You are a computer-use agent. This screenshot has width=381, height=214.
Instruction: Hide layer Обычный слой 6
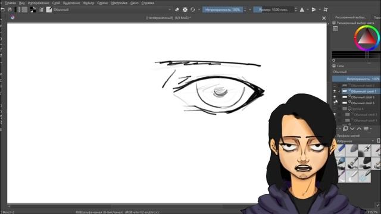(335, 97)
